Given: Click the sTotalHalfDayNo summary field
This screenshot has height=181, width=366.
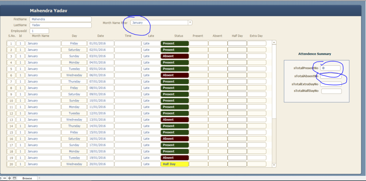Looking at the screenshot, I should click(332, 91).
